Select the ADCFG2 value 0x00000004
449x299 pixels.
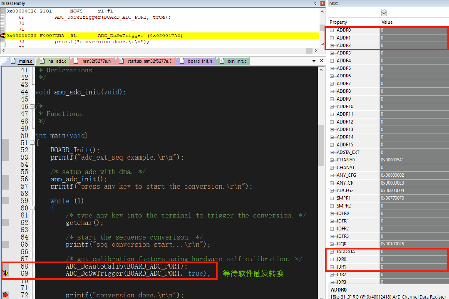coord(392,190)
